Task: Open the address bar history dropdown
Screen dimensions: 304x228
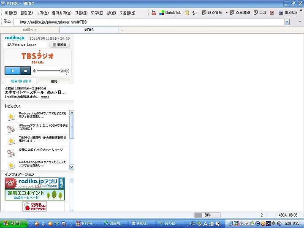Action: [287, 22]
